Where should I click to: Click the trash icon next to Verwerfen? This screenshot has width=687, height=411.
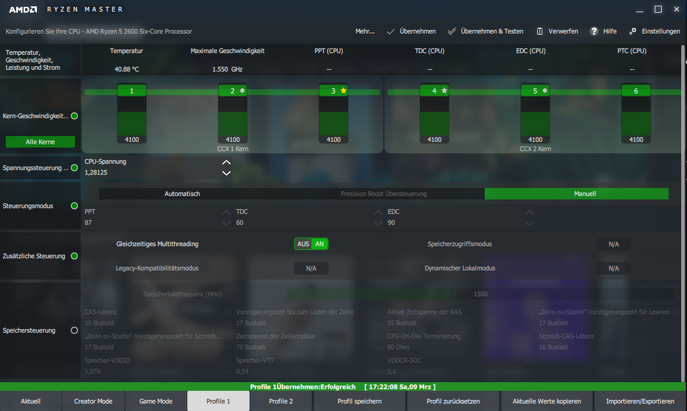pos(540,31)
